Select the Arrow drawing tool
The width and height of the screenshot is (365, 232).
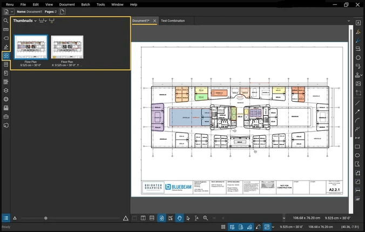(357, 112)
